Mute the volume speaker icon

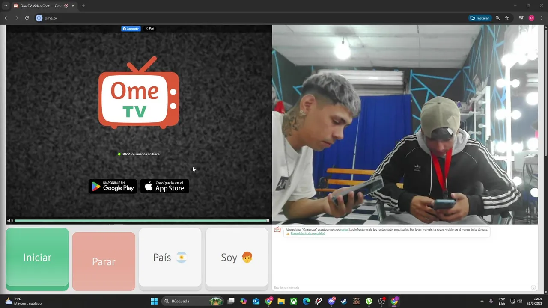point(10,221)
